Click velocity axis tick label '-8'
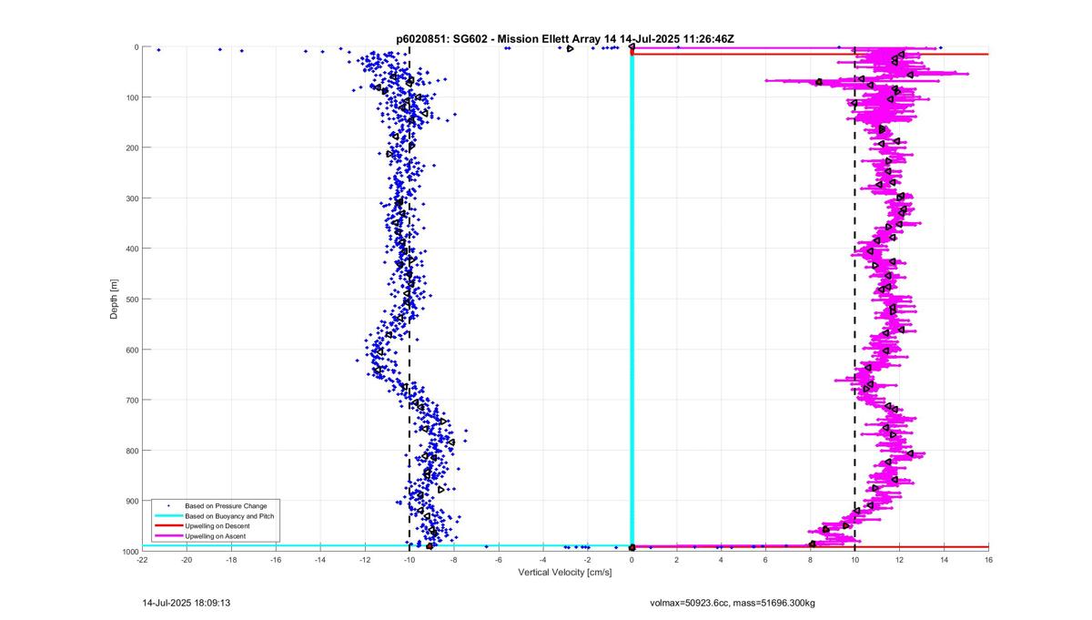Viewport: 1092px width, 620px height. click(454, 559)
